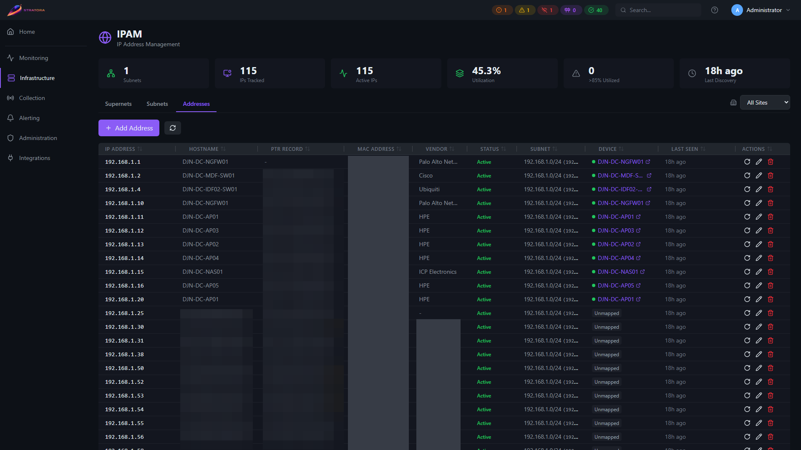Sort table by Vendor column
This screenshot has width=801, height=450.
[x=440, y=149]
